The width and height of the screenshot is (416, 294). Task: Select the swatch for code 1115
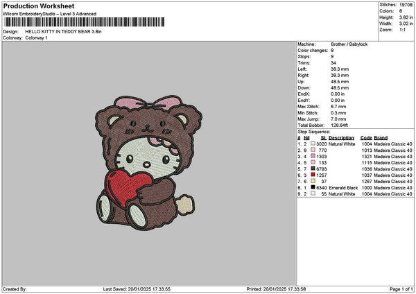tap(313, 162)
